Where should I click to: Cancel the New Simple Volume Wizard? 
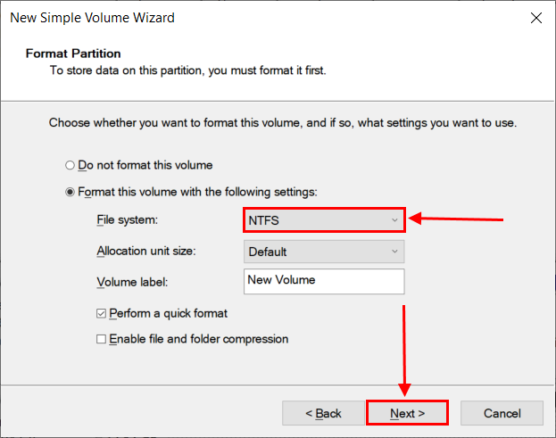tap(502, 413)
